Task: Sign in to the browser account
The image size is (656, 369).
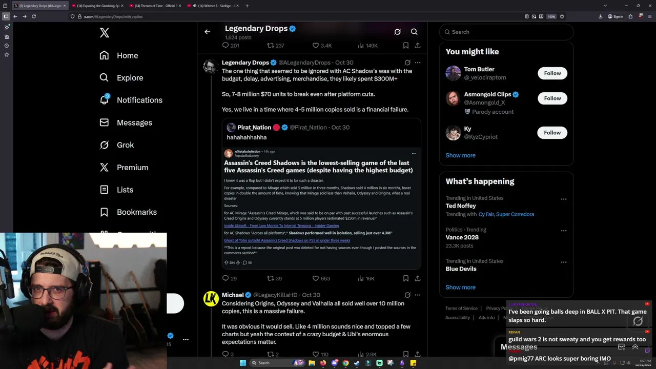Action: click(x=616, y=16)
